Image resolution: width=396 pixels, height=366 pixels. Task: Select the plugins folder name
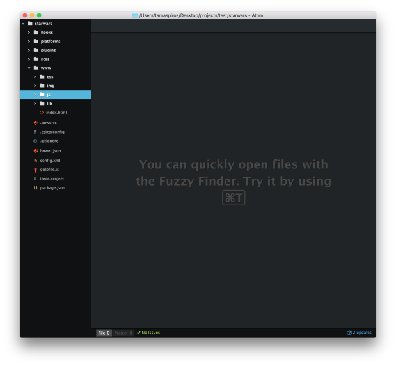48,51
